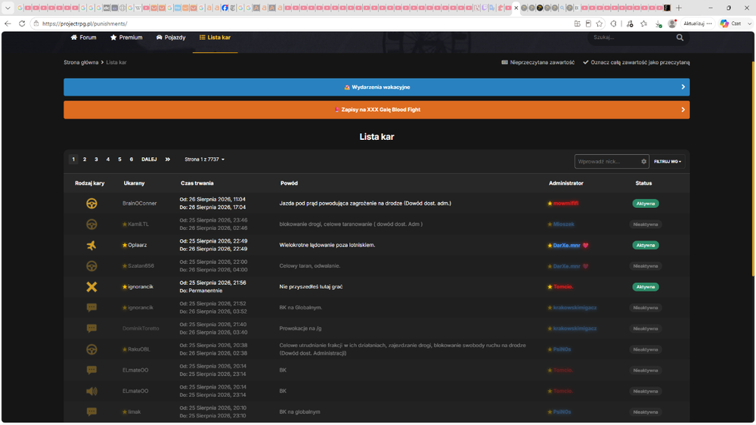Click the gear icon in nick field
Image resolution: width=756 pixels, height=425 pixels.
click(643, 162)
